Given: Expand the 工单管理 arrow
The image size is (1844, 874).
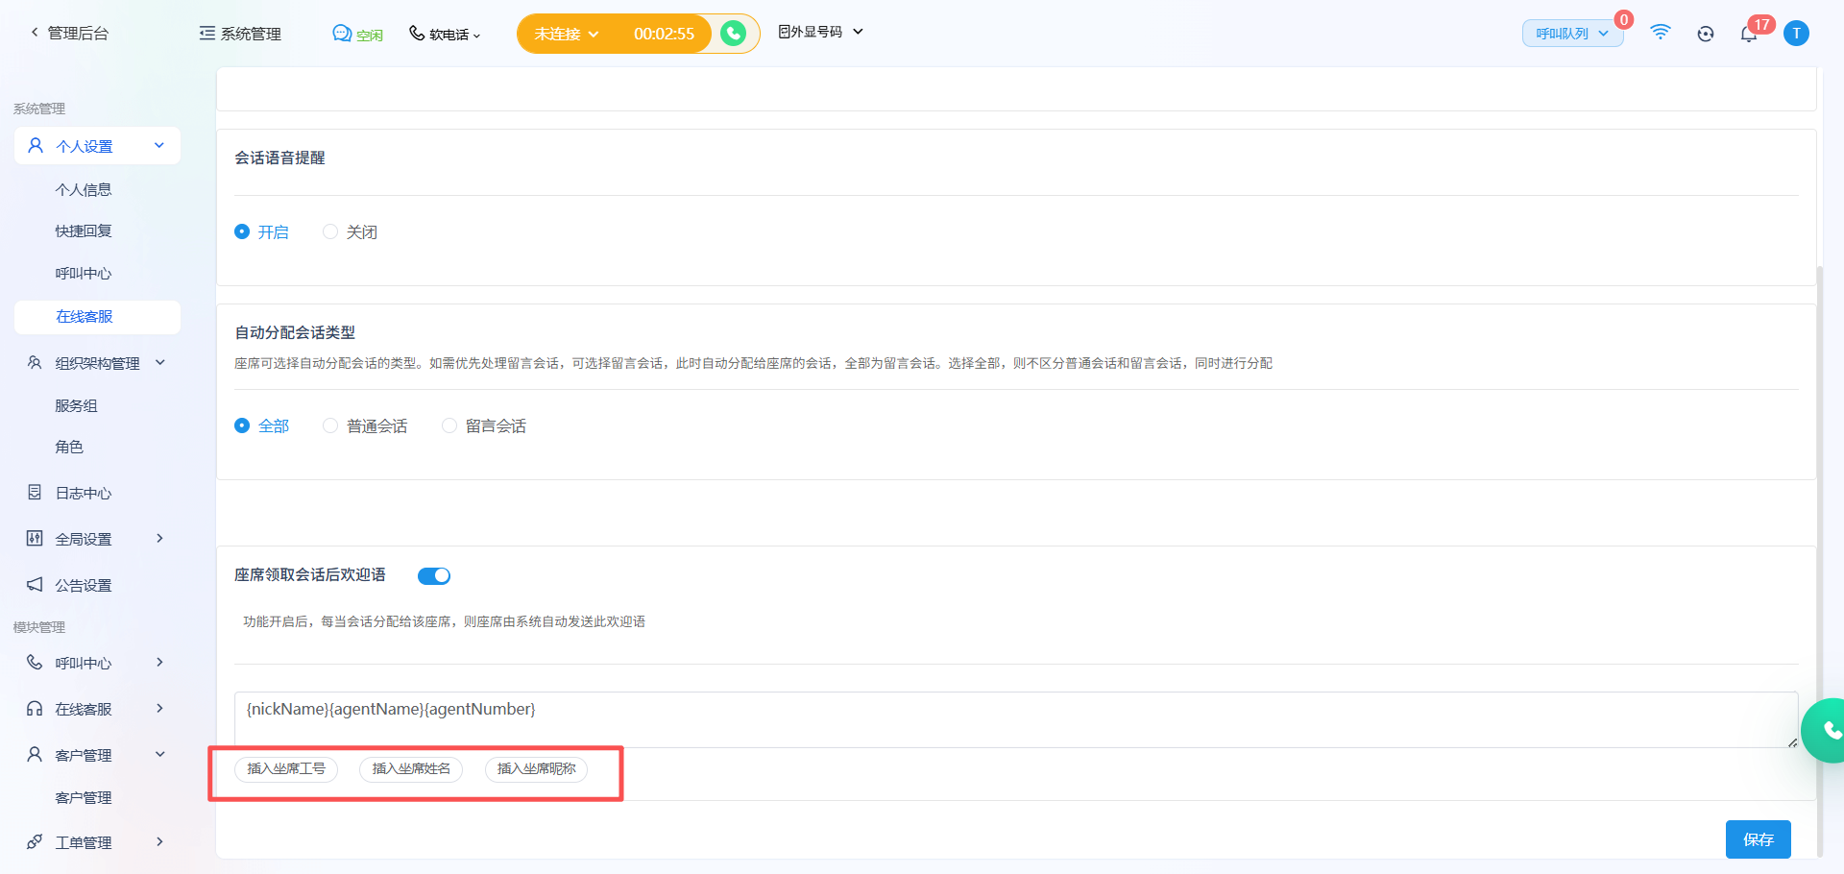Looking at the screenshot, I should (x=160, y=842).
